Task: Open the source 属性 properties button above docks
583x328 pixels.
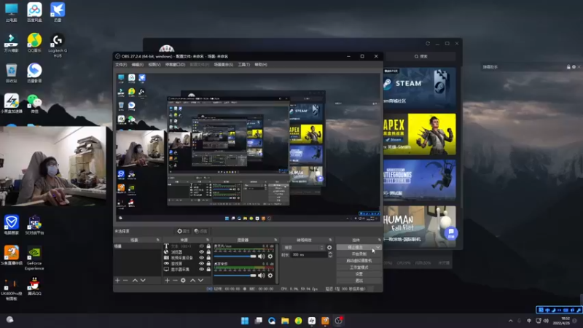Action: pyautogui.click(x=183, y=231)
